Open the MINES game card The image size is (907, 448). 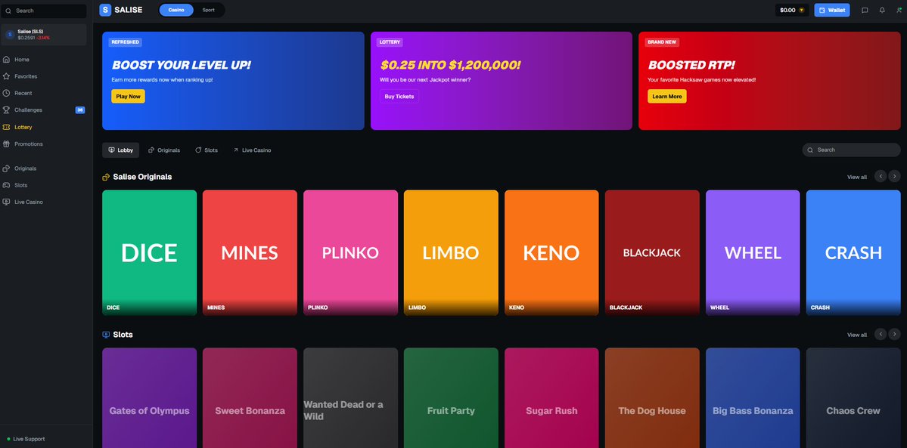tap(250, 252)
